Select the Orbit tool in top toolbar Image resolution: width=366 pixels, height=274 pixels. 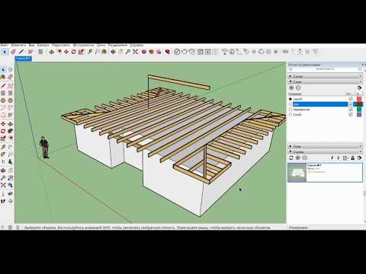point(113,52)
